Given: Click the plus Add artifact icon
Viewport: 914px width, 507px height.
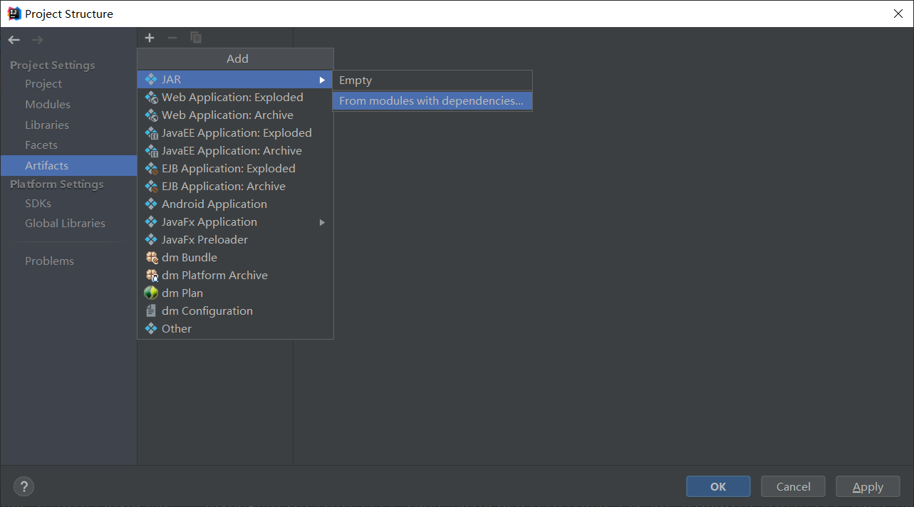Looking at the screenshot, I should pyautogui.click(x=150, y=38).
